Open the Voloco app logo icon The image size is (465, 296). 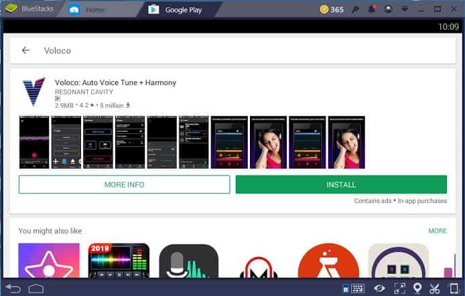tap(34, 92)
